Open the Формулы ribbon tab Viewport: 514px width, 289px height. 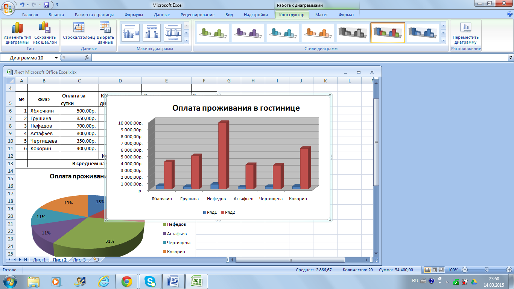pyautogui.click(x=134, y=15)
